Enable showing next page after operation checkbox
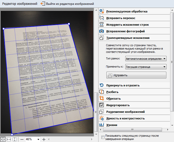This screenshot has width=174, height=142. click(x=103, y=137)
